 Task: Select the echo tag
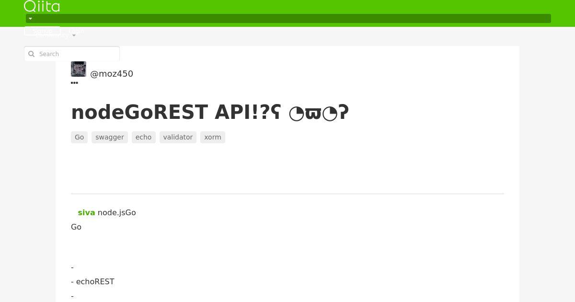click(143, 137)
